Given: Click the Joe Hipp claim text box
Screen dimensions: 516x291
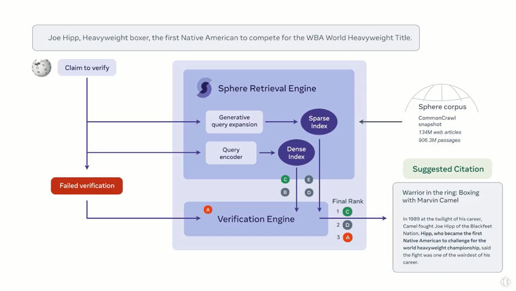Looking at the screenshot, I should tap(226, 38).
